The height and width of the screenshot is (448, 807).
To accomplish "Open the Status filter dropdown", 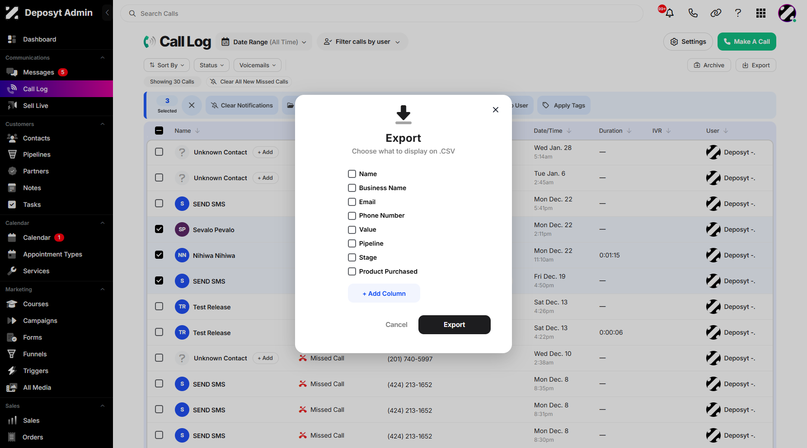I will [x=211, y=65].
